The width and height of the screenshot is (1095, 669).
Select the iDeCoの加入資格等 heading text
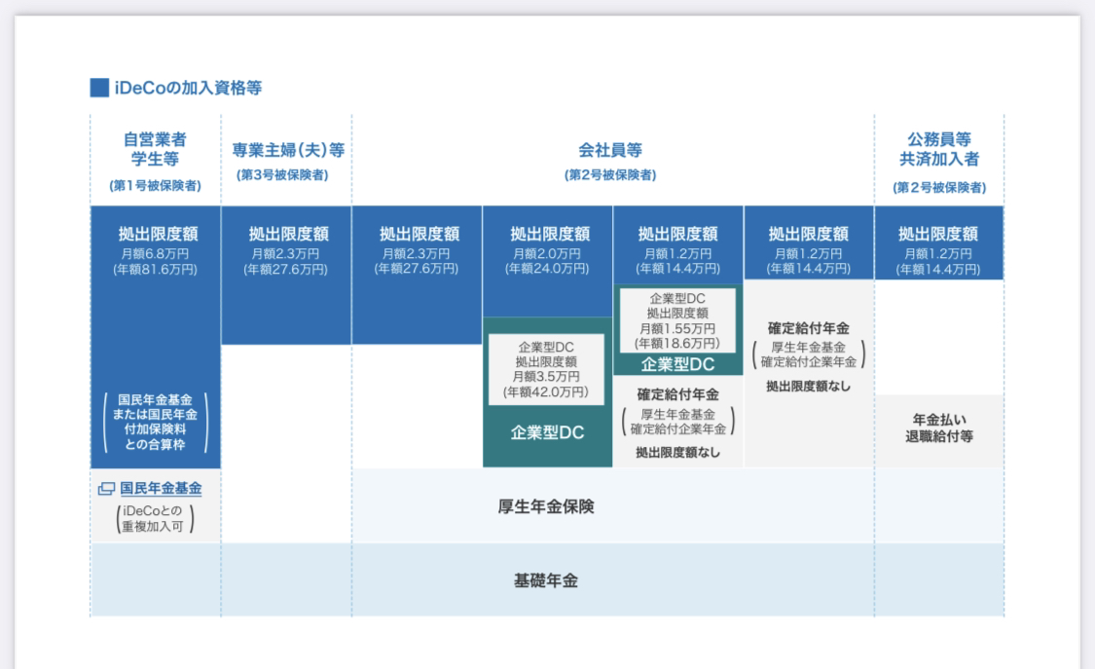click(x=188, y=88)
